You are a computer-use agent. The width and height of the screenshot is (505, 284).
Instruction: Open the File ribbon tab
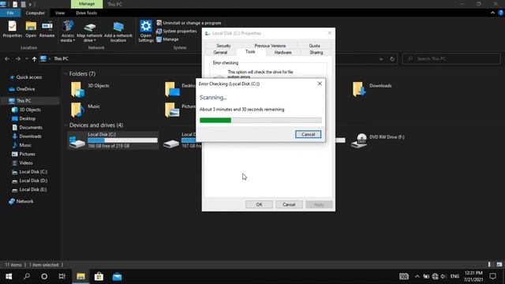[x=10, y=13]
